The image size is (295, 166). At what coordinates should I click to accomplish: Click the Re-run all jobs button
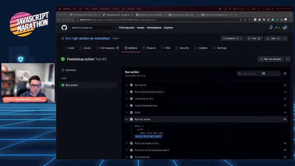pyautogui.click(x=271, y=59)
